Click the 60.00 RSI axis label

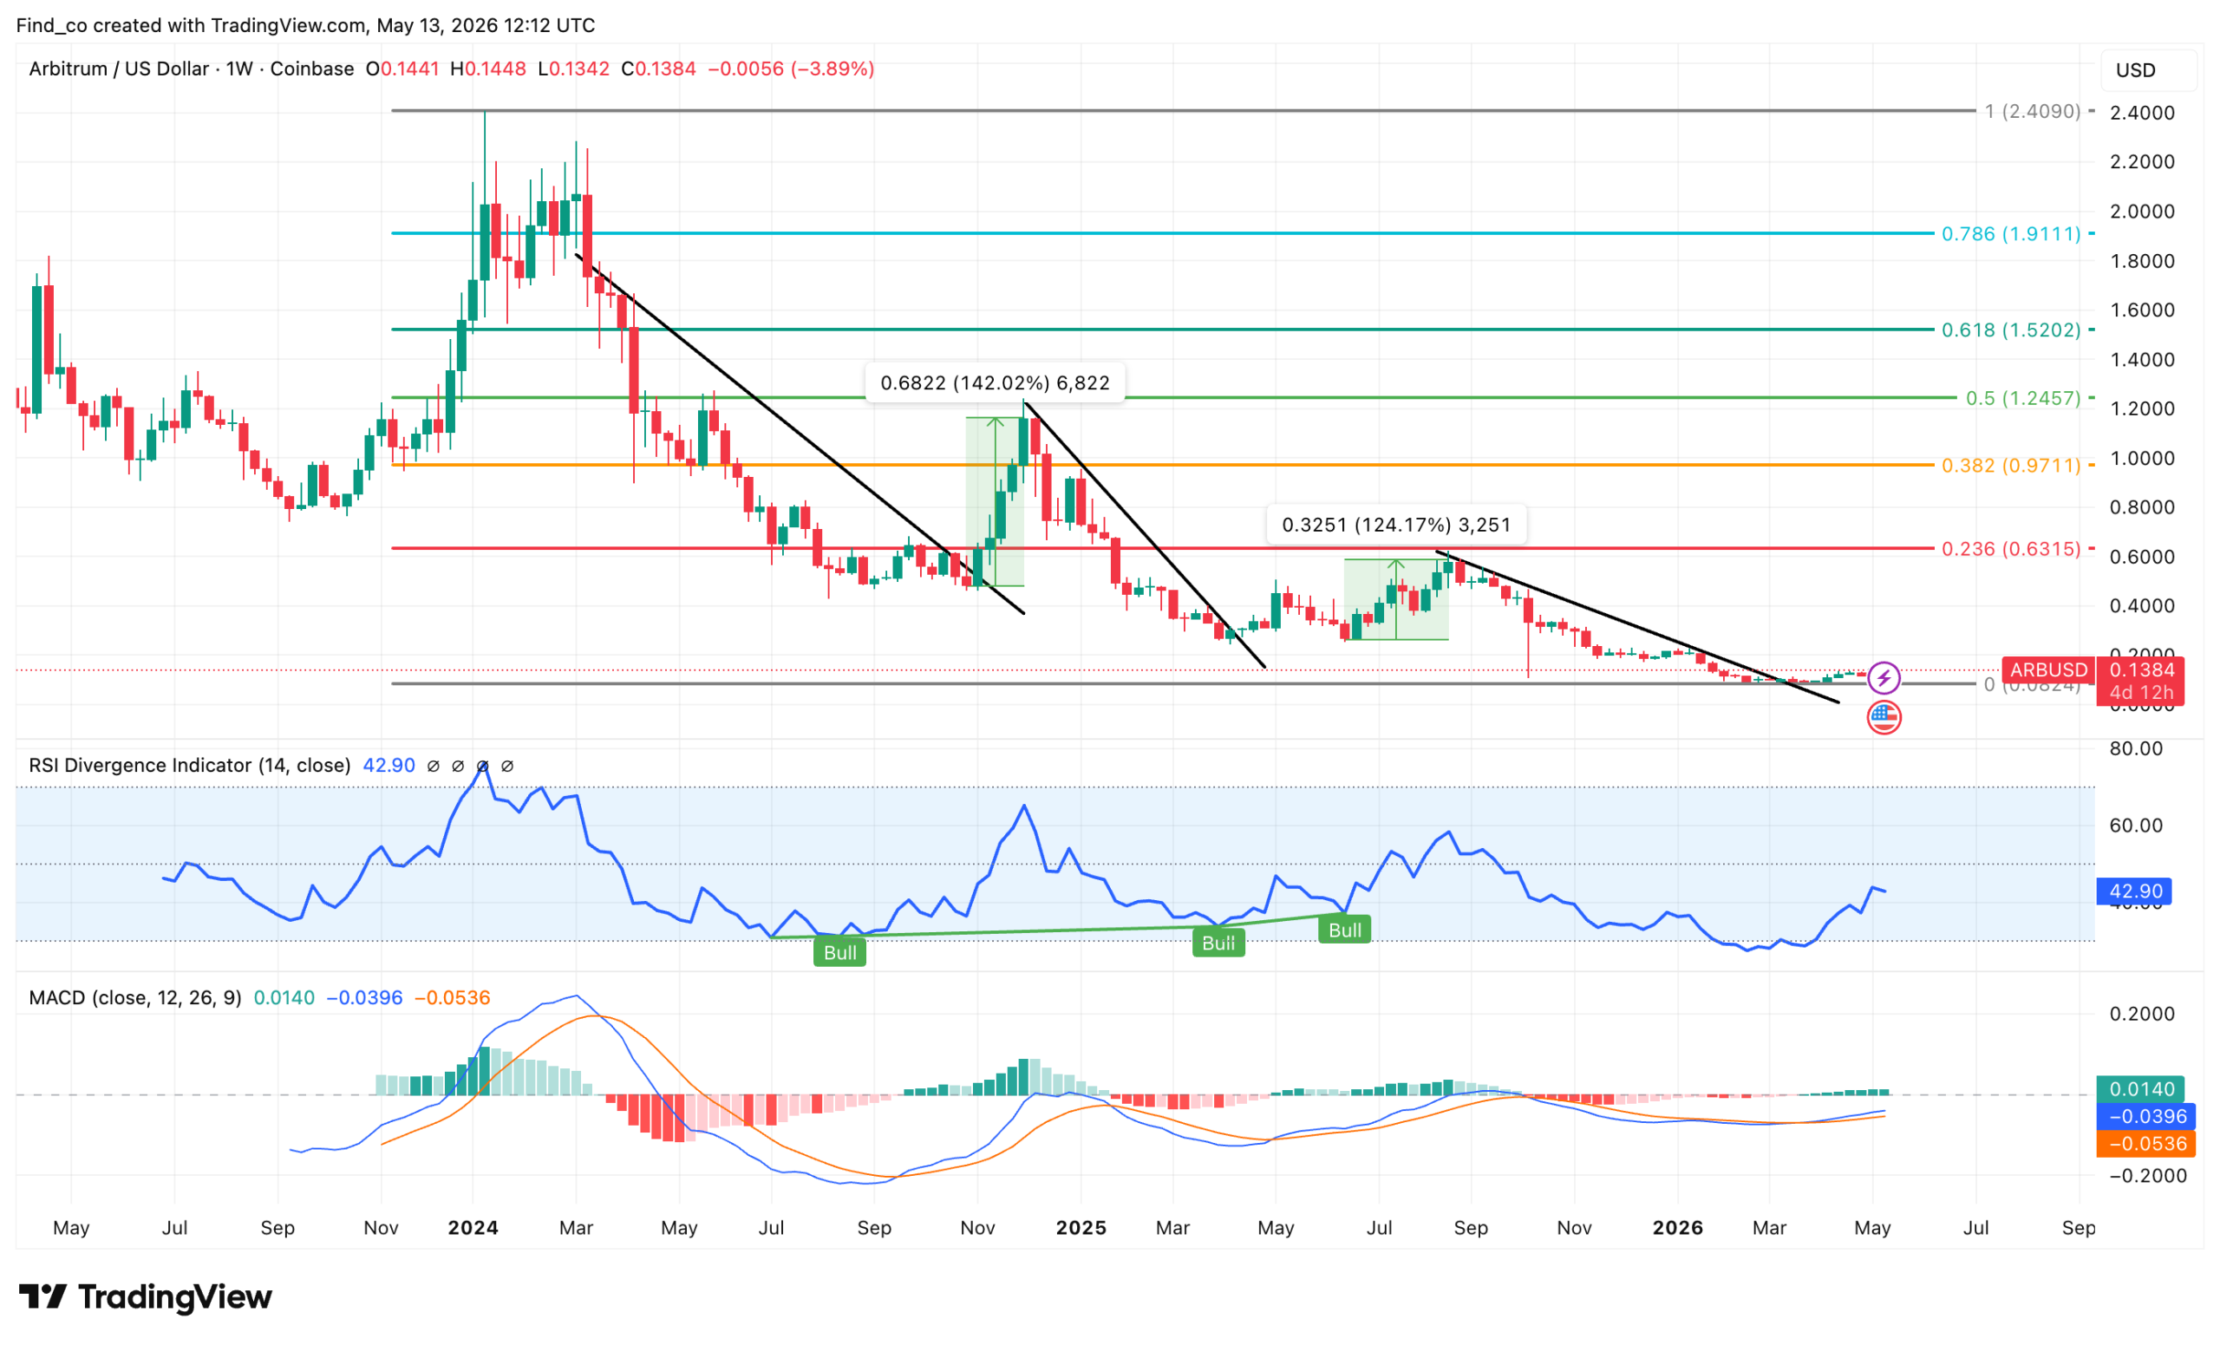coord(2136,826)
